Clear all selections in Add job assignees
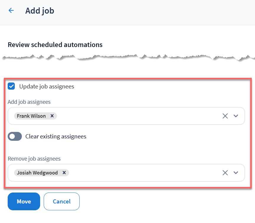 (225, 116)
